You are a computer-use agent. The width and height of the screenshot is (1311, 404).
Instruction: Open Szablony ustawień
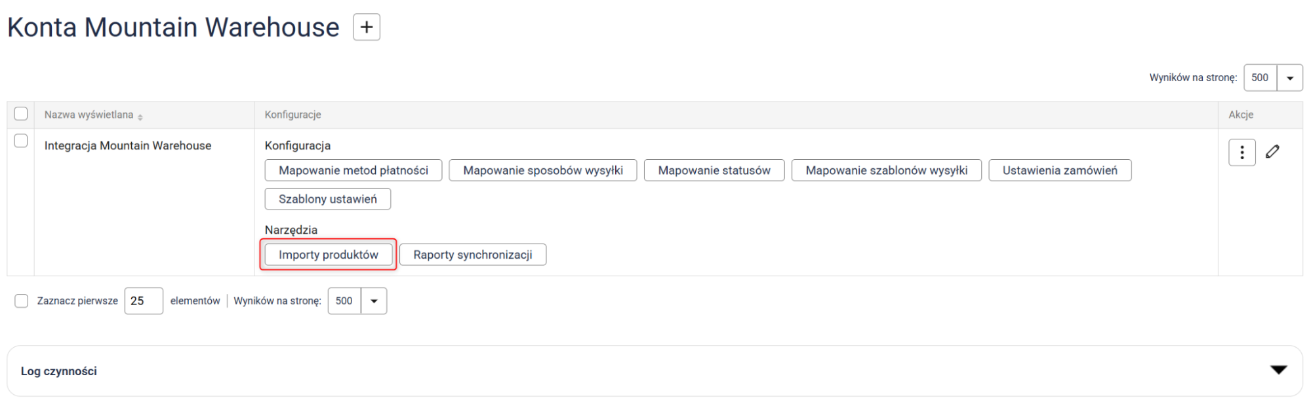click(327, 199)
